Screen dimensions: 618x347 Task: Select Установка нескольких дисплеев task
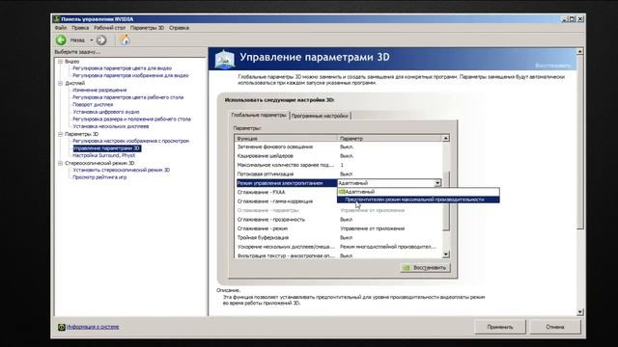[111, 126]
